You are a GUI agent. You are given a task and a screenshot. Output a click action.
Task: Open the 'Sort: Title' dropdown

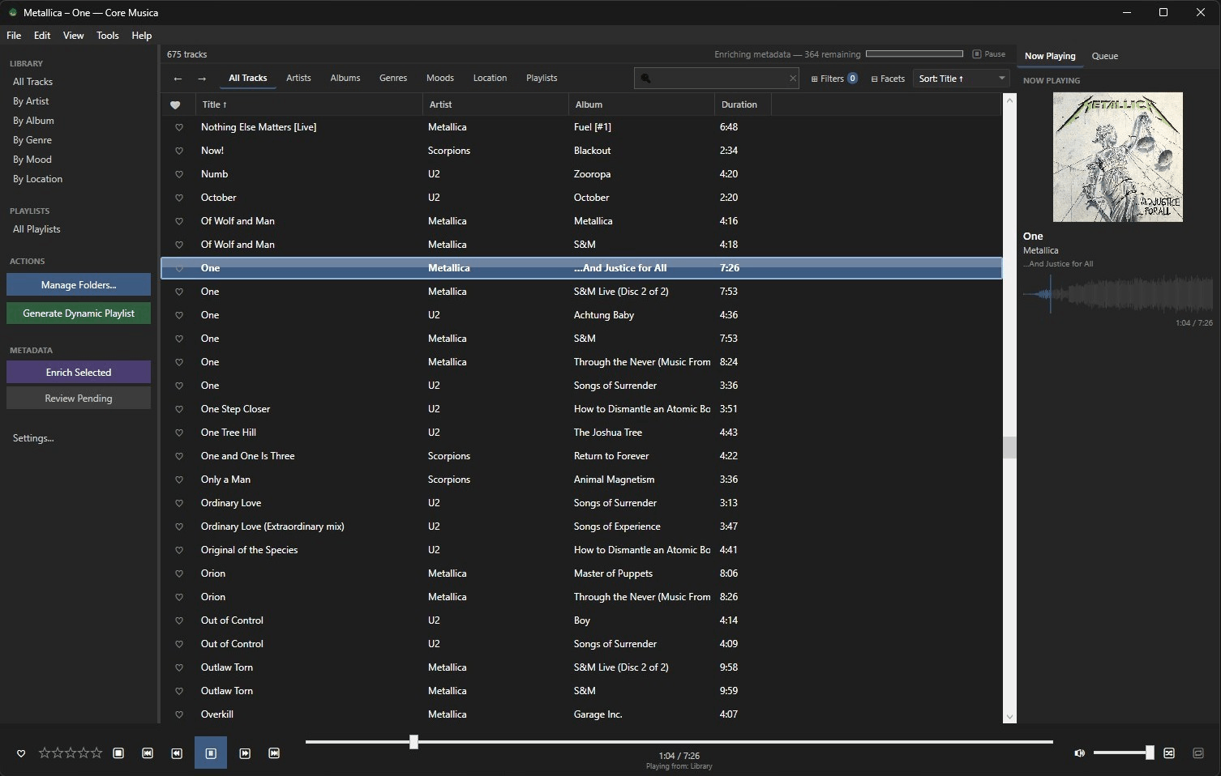click(962, 79)
